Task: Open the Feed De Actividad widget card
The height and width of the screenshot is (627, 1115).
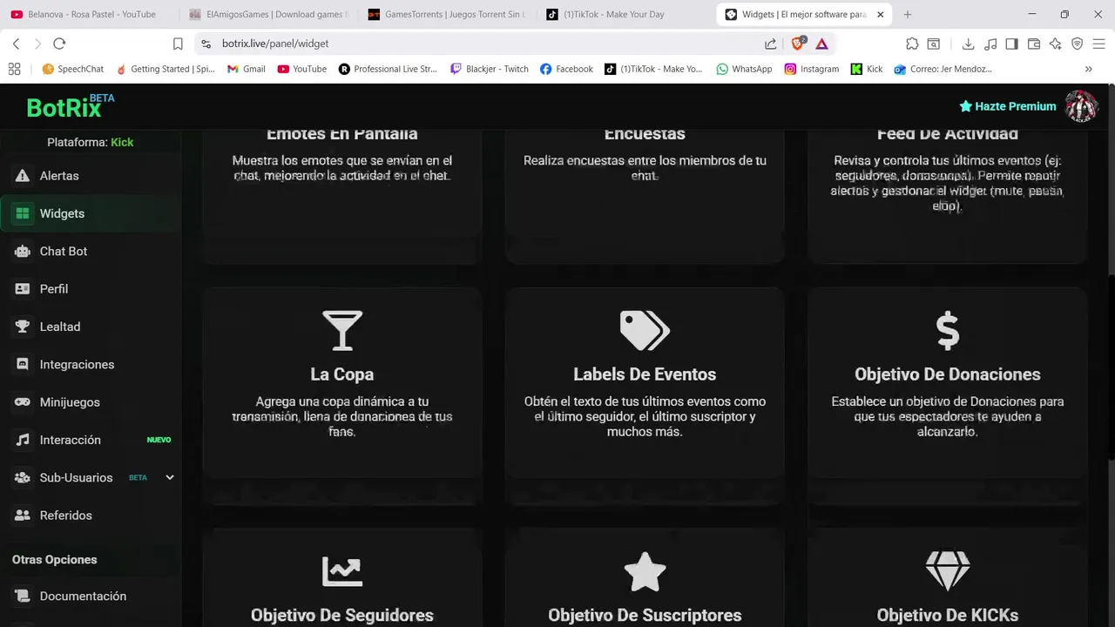Action: [948, 197]
